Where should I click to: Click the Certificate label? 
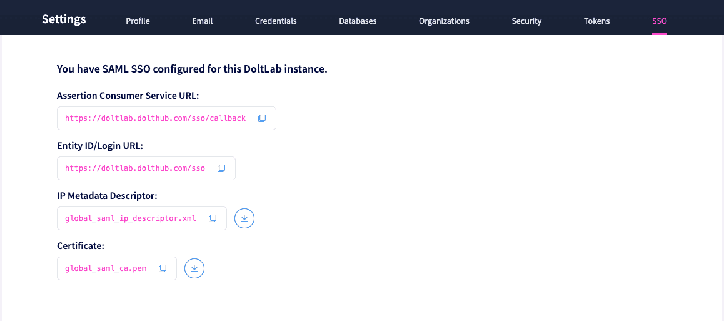(x=81, y=246)
